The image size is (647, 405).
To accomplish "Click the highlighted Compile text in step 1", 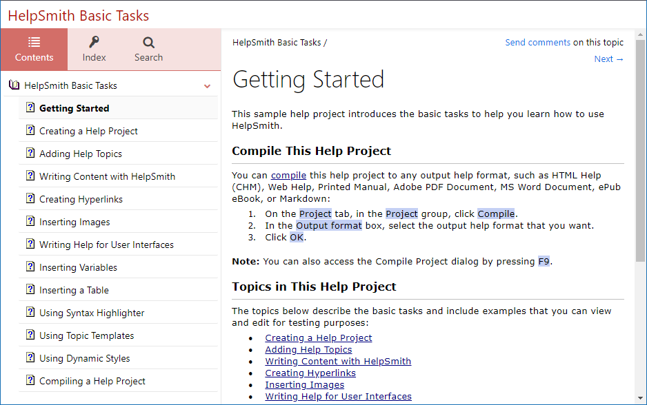I will (496, 214).
